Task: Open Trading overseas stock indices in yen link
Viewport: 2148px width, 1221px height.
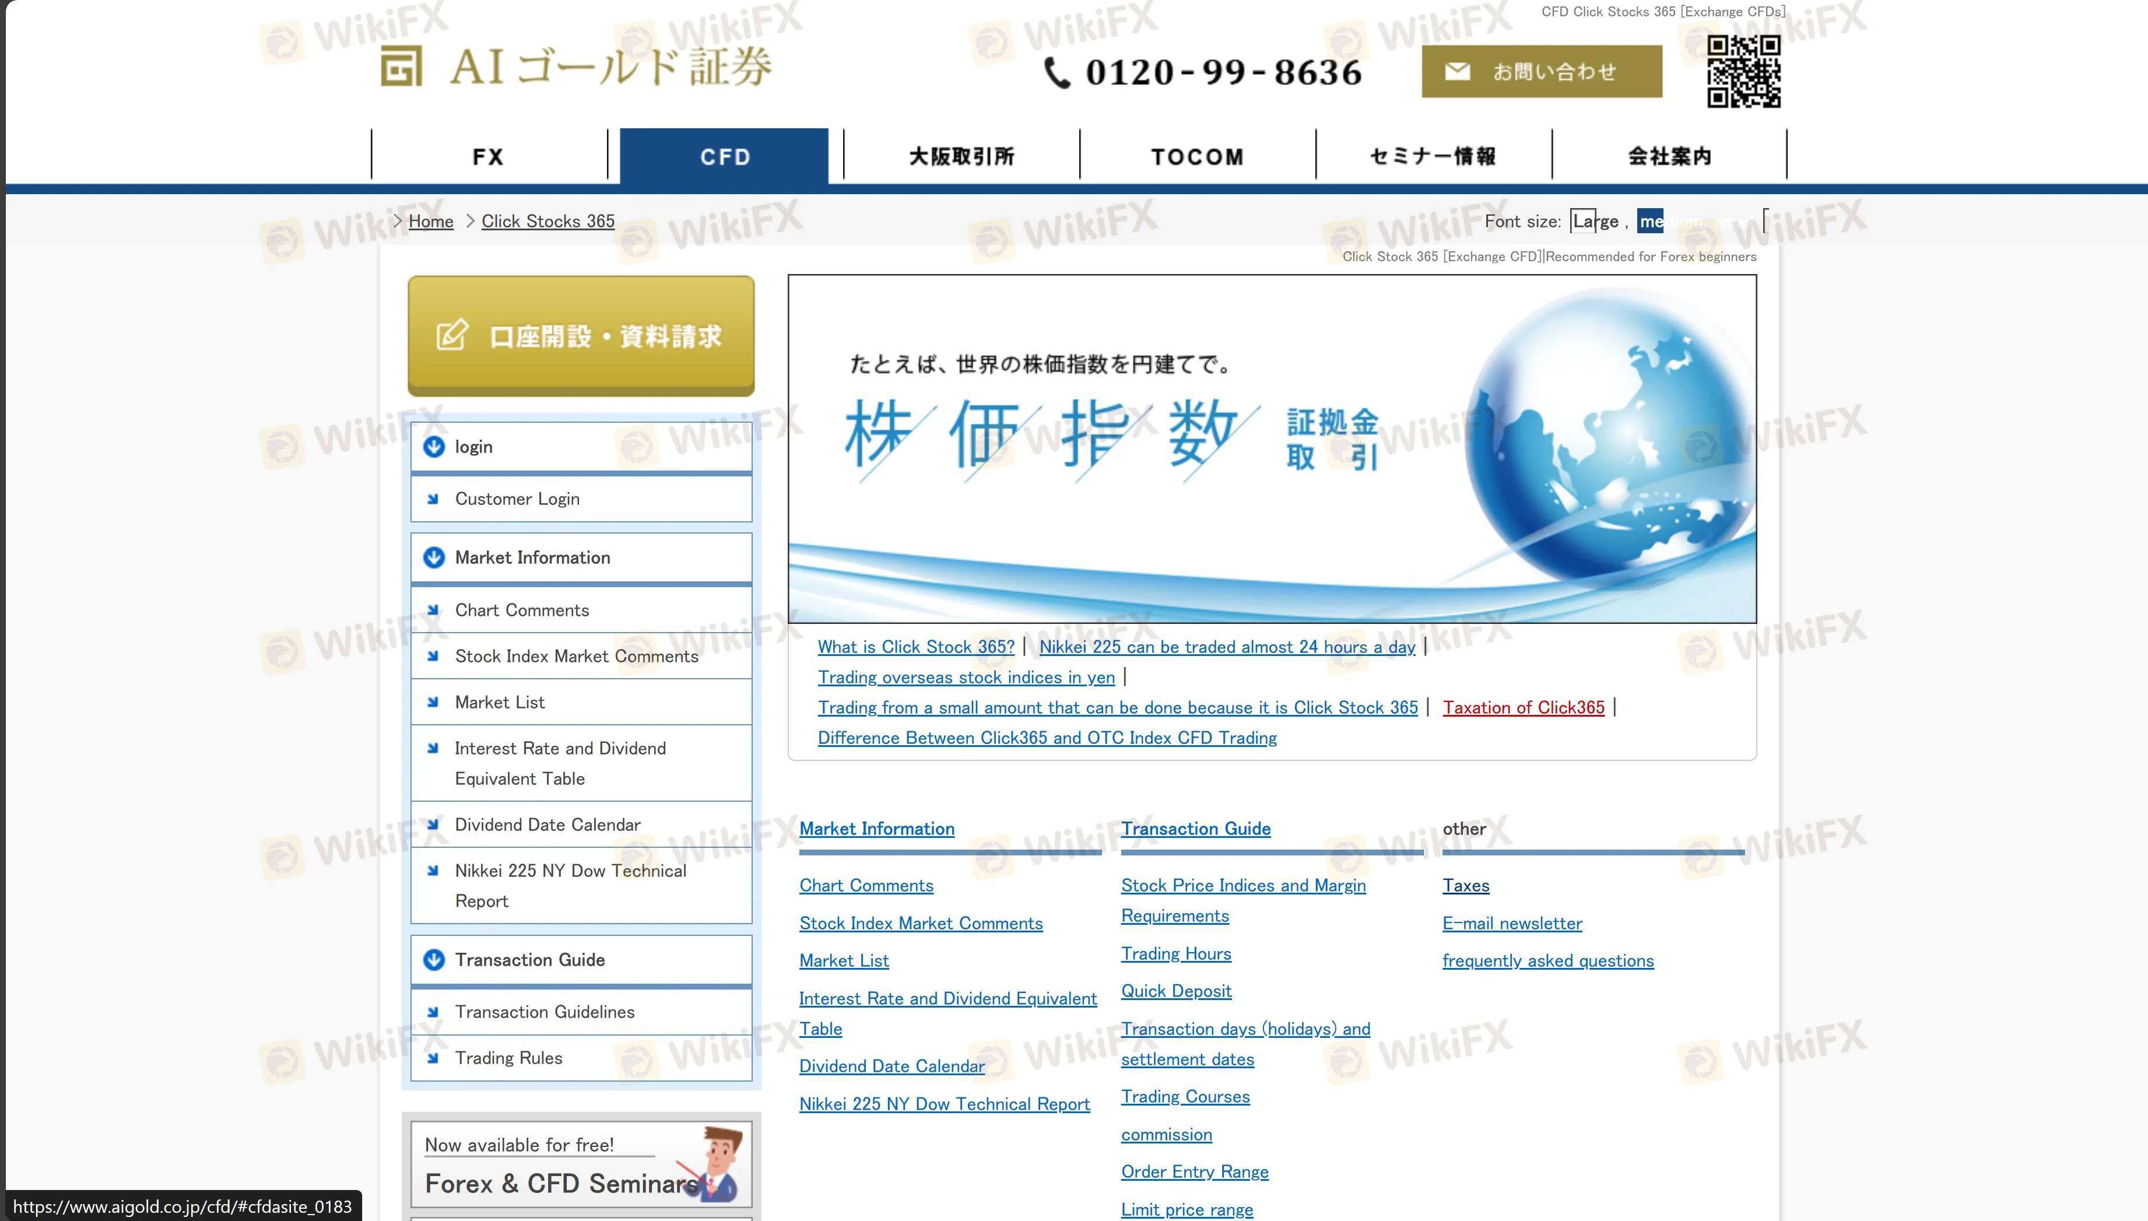Action: (966, 678)
